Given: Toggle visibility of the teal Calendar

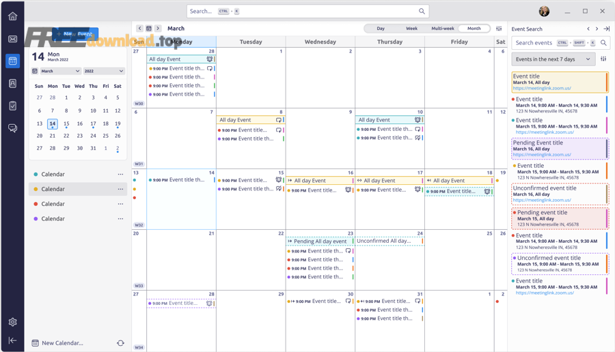Looking at the screenshot, I should 36,174.
